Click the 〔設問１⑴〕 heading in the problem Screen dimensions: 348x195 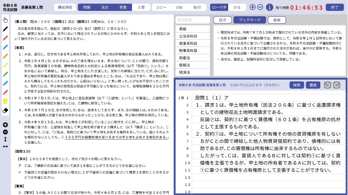click(22, 151)
